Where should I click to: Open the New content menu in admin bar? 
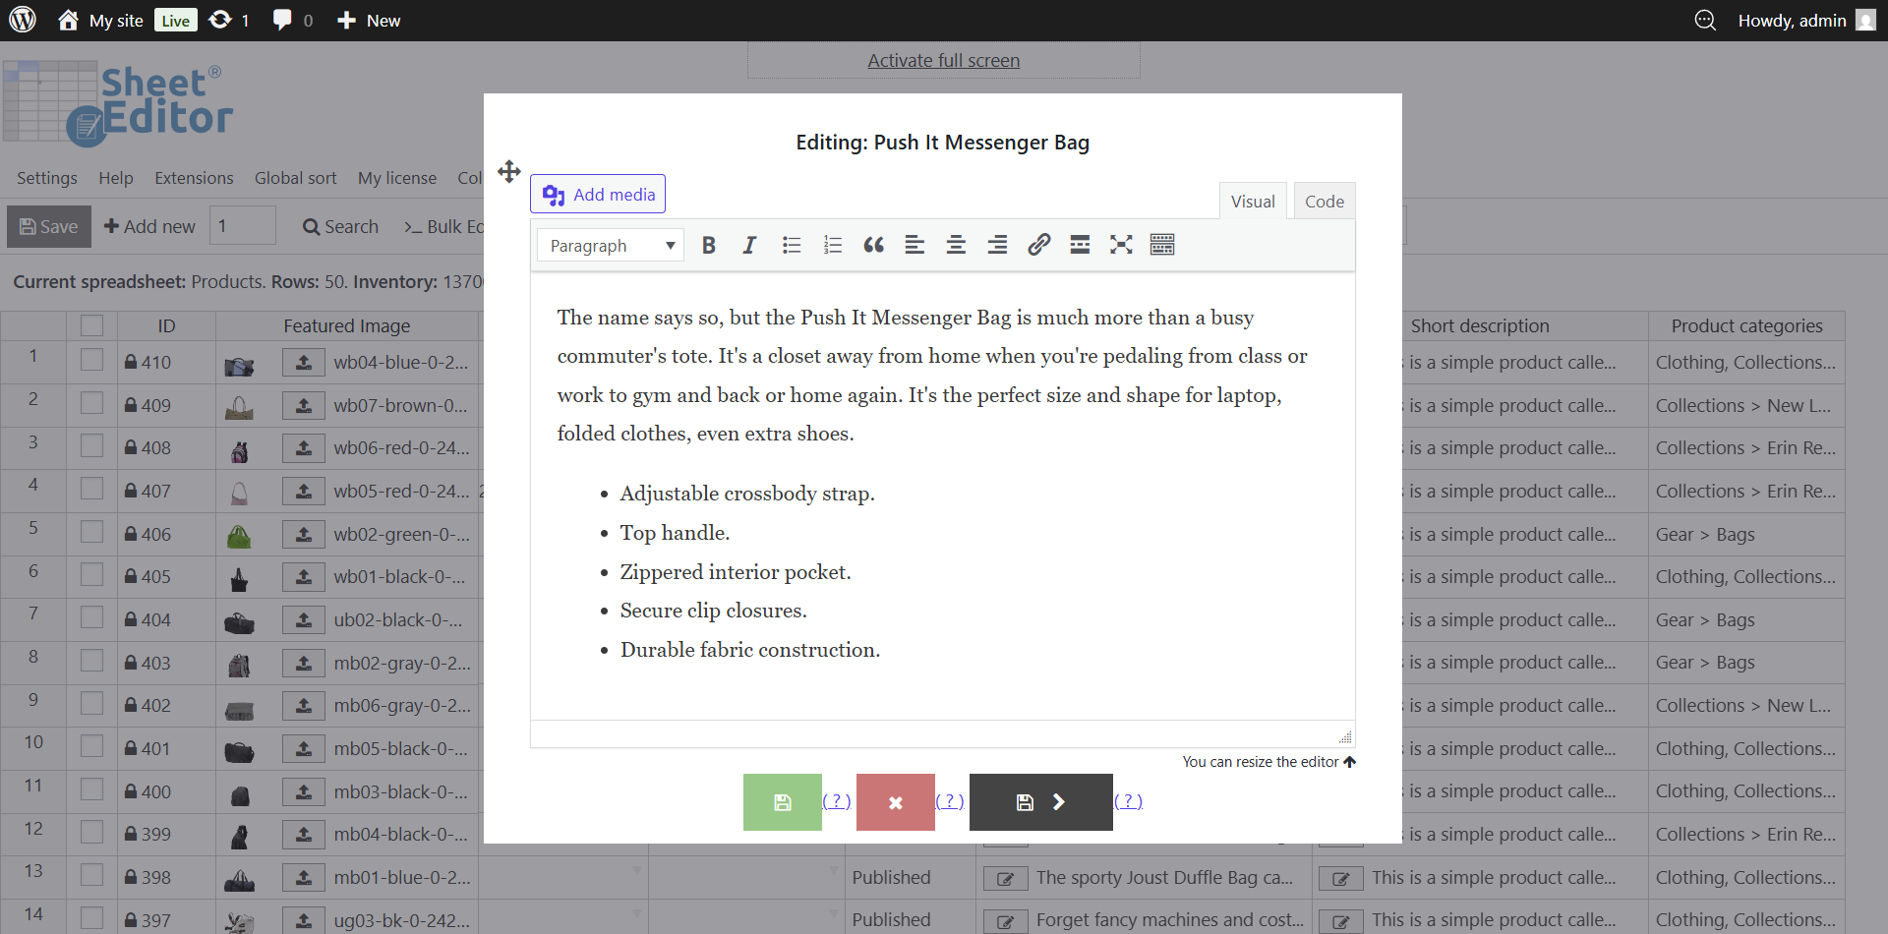tap(369, 20)
